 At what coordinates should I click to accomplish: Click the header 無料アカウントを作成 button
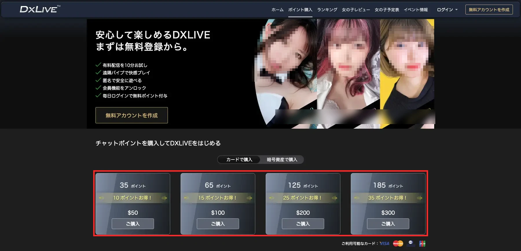[489, 10]
